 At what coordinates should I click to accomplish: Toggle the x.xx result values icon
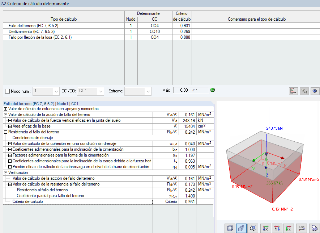point(302,228)
